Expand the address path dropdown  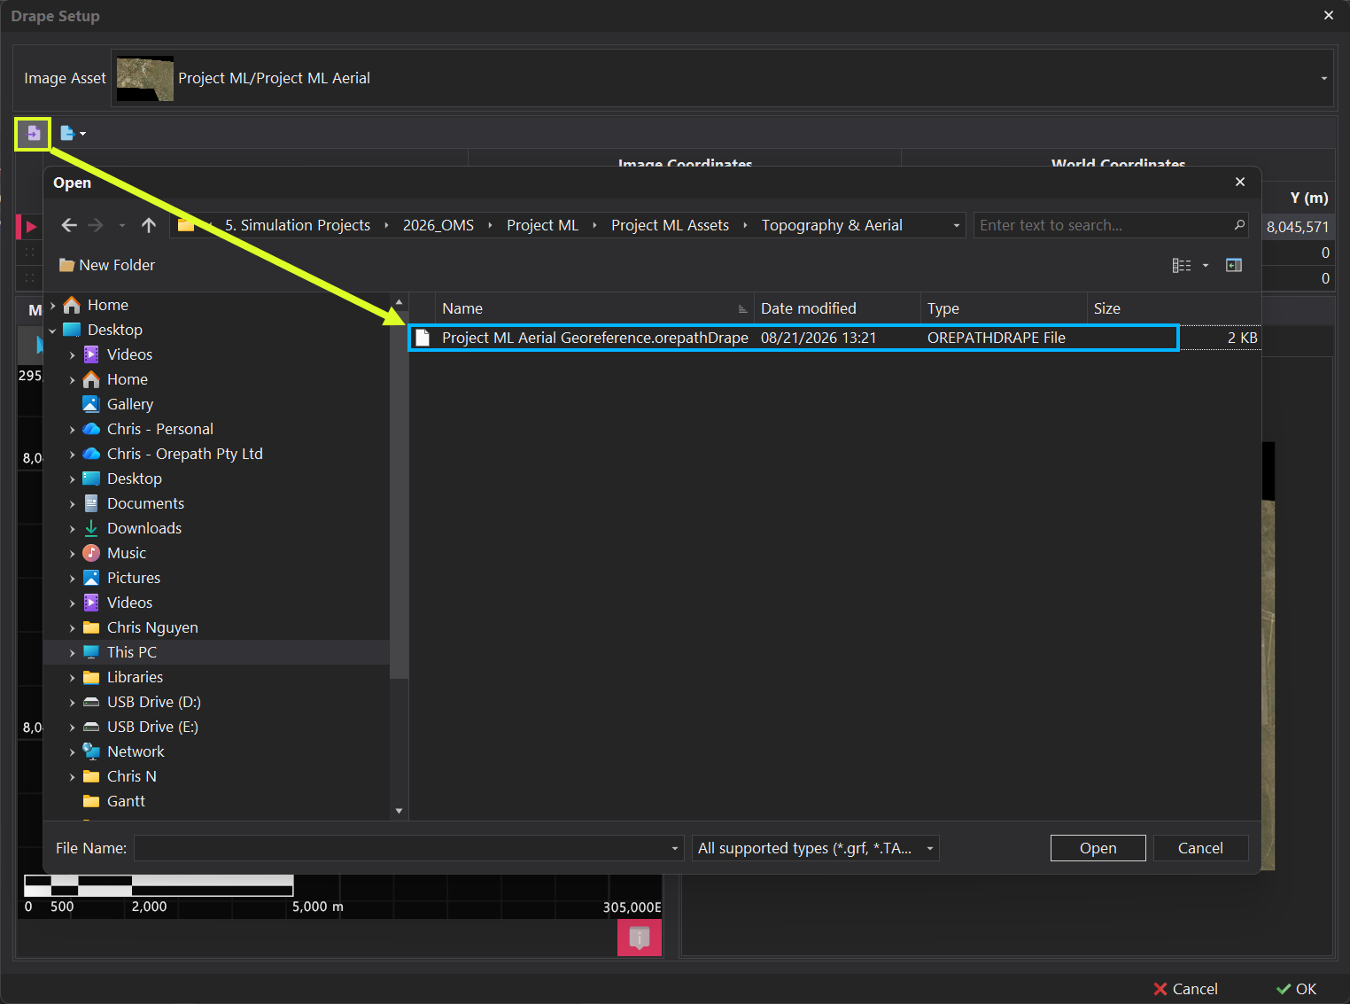click(957, 225)
